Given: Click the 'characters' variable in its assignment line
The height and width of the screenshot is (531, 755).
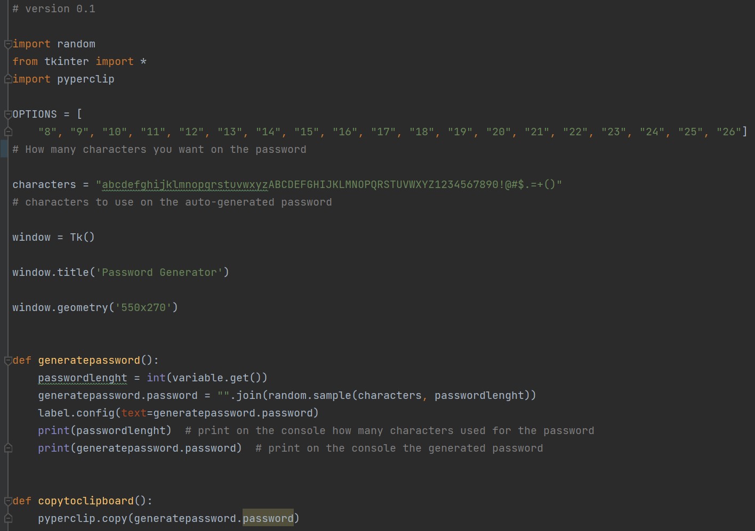Looking at the screenshot, I should click(x=44, y=185).
